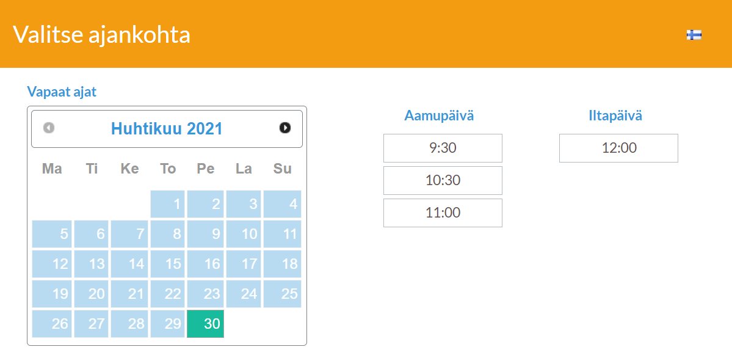This screenshot has height=355, width=732.
Task: Go to next month arrow icon
Action: point(284,128)
